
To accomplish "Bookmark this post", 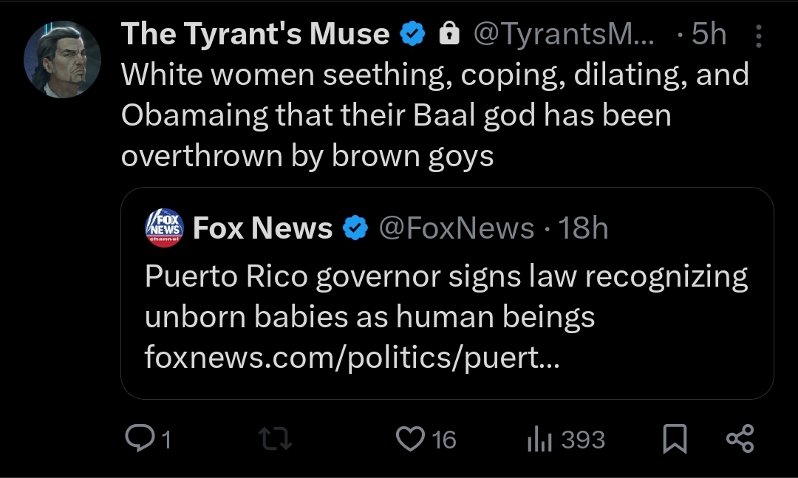I will click(675, 439).
